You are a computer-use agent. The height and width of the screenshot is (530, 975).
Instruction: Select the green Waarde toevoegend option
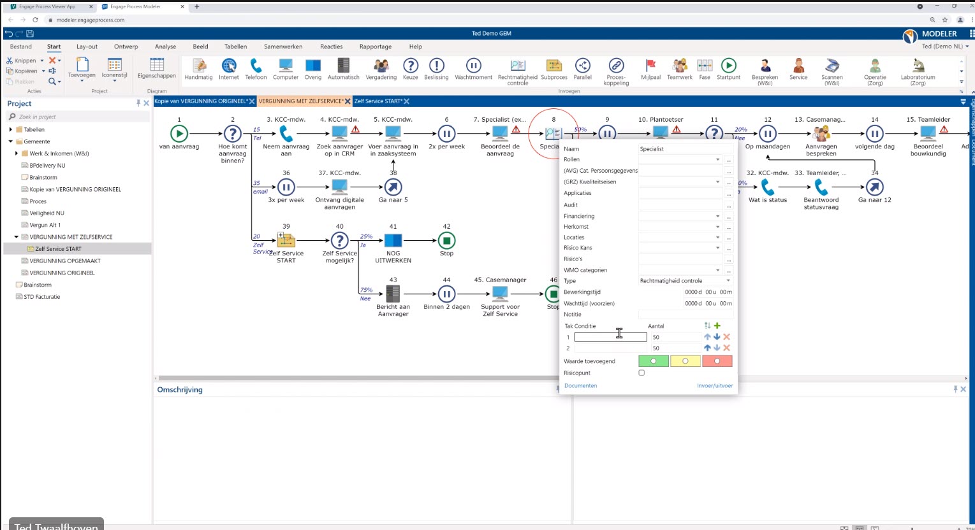click(x=653, y=361)
